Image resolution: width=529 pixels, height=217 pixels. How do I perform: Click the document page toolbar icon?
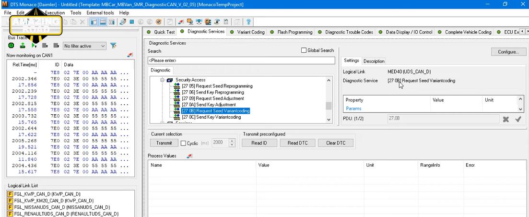click(226, 22)
